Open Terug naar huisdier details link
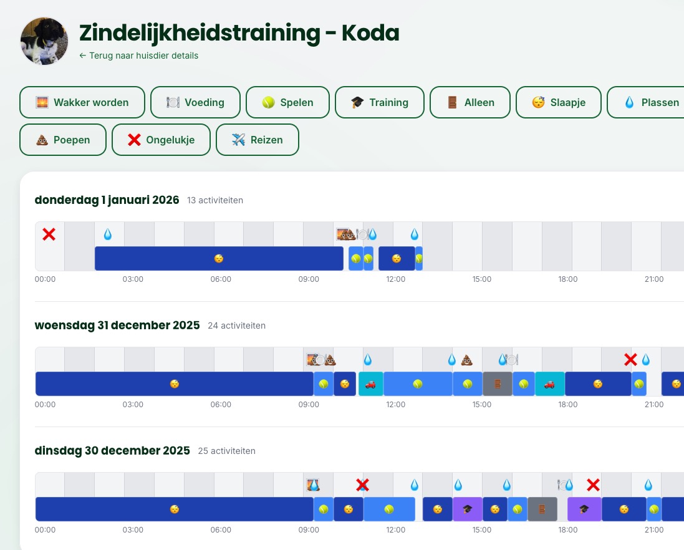 (x=138, y=55)
